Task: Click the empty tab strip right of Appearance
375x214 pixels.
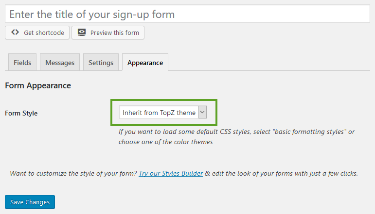Action: pos(269,63)
